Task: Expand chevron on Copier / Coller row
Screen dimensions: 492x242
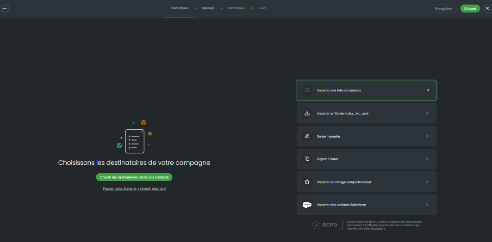Action: point(427,159)
